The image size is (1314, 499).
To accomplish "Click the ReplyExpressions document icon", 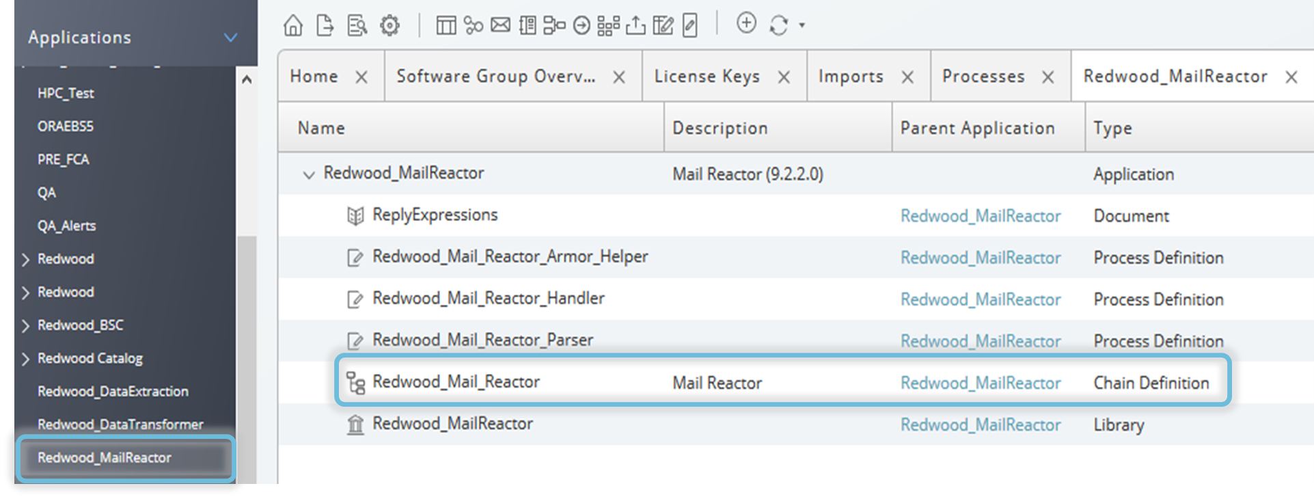I will coord(355,216).
